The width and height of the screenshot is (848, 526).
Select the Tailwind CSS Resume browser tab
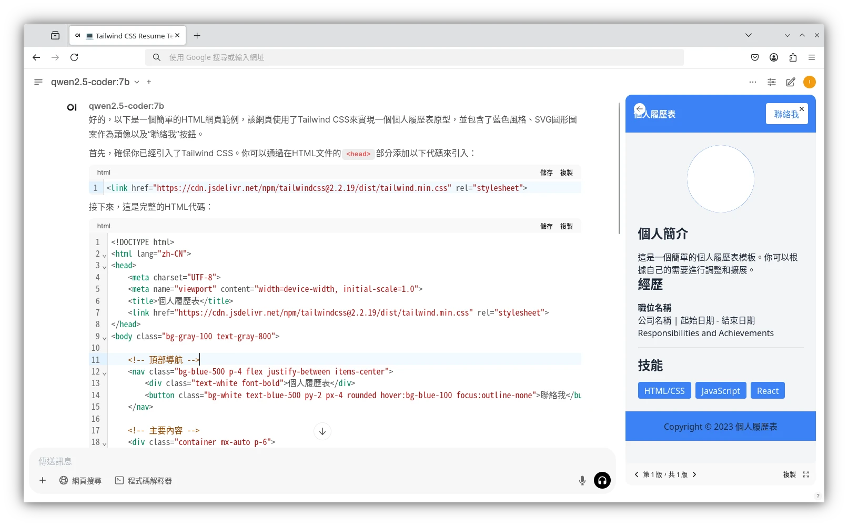coord(128,36)
